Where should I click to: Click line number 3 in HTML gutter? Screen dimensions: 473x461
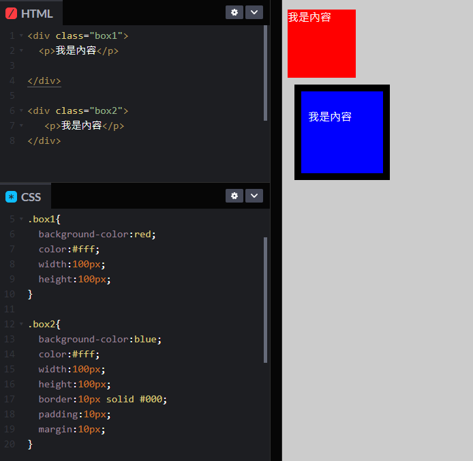(x=12, y=65)
